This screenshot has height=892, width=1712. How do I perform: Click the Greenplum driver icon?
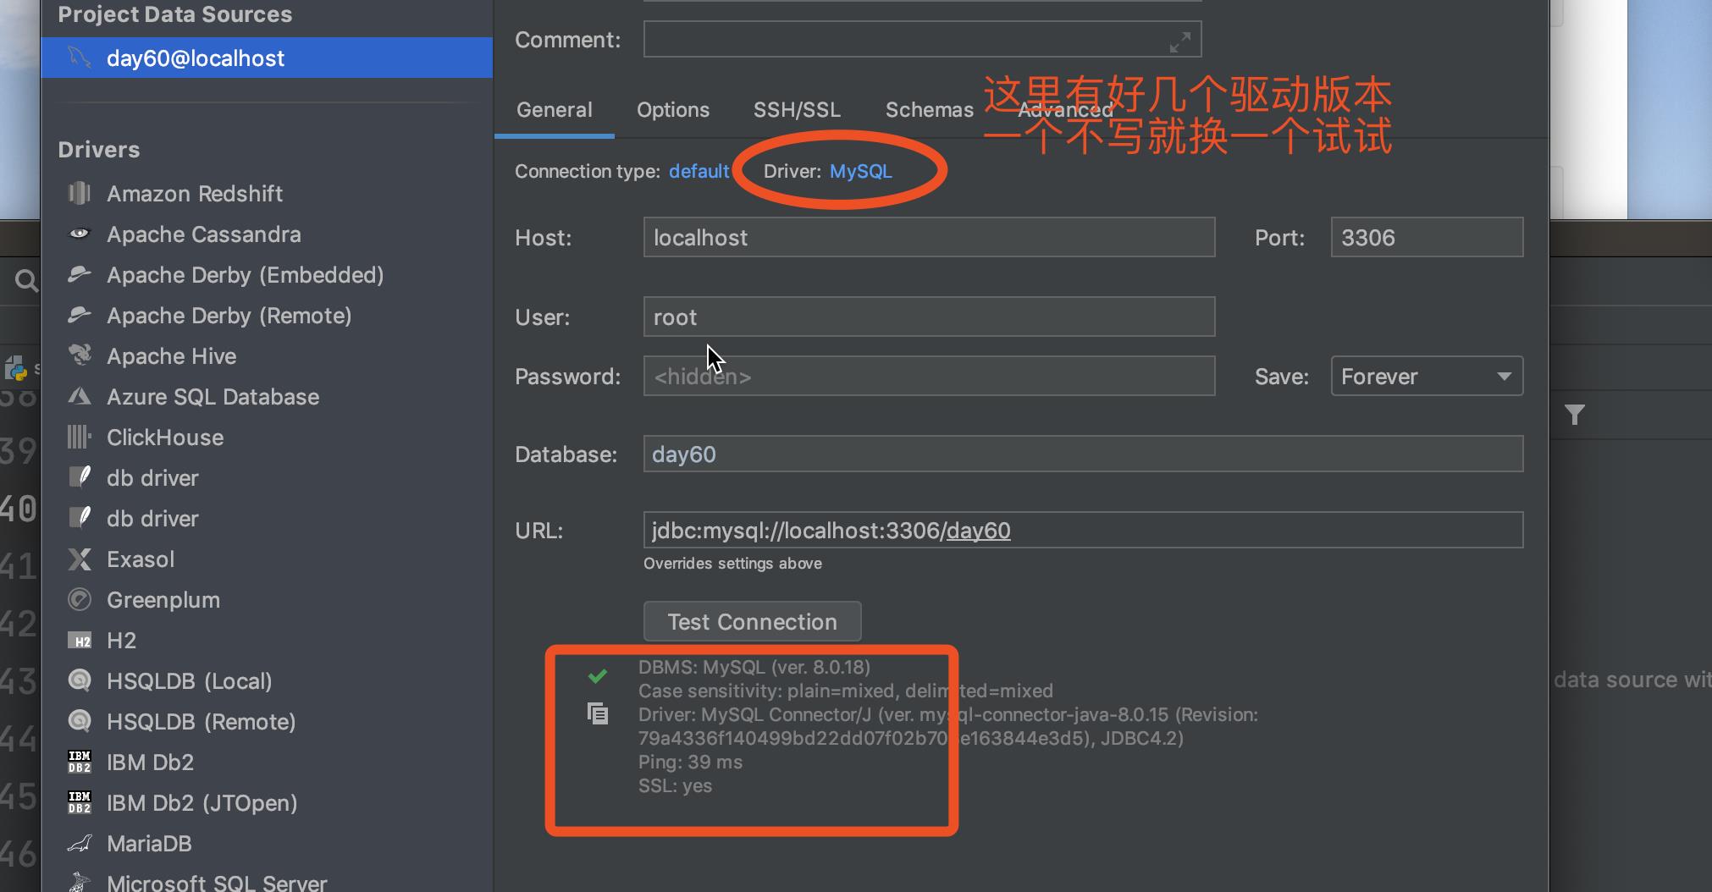tap(80, 600)
